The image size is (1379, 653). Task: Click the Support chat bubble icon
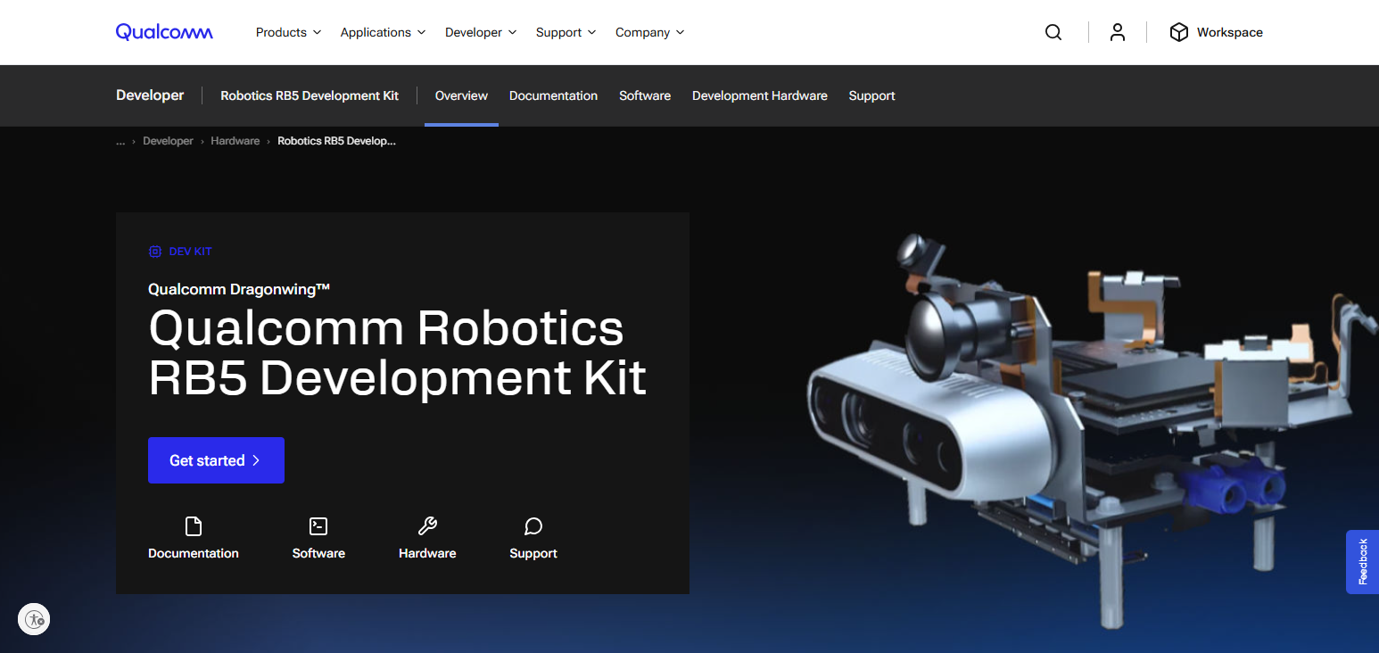[x=533, y=525]
